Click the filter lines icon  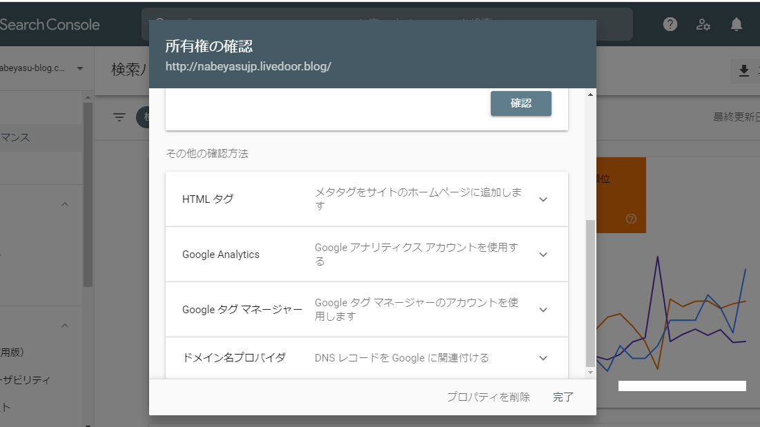pyautogui.click(x=119, y=117)
